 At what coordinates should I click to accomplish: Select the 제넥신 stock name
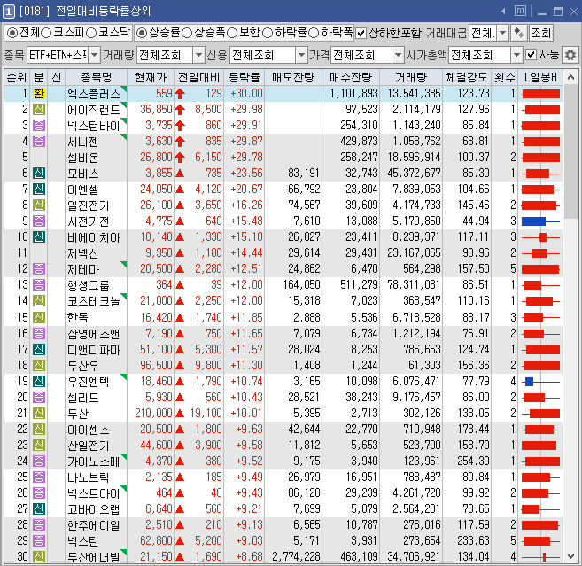[82, 253]
